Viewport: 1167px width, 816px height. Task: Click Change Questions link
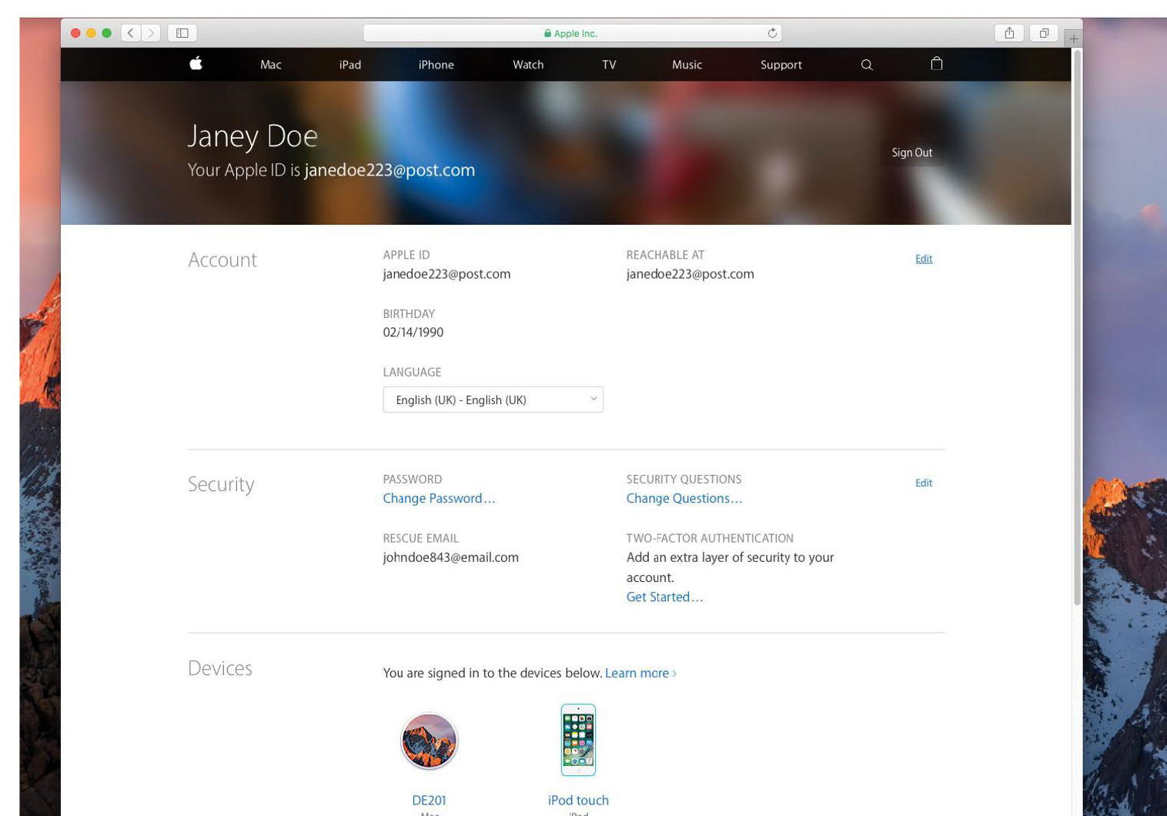click(684, 498)
